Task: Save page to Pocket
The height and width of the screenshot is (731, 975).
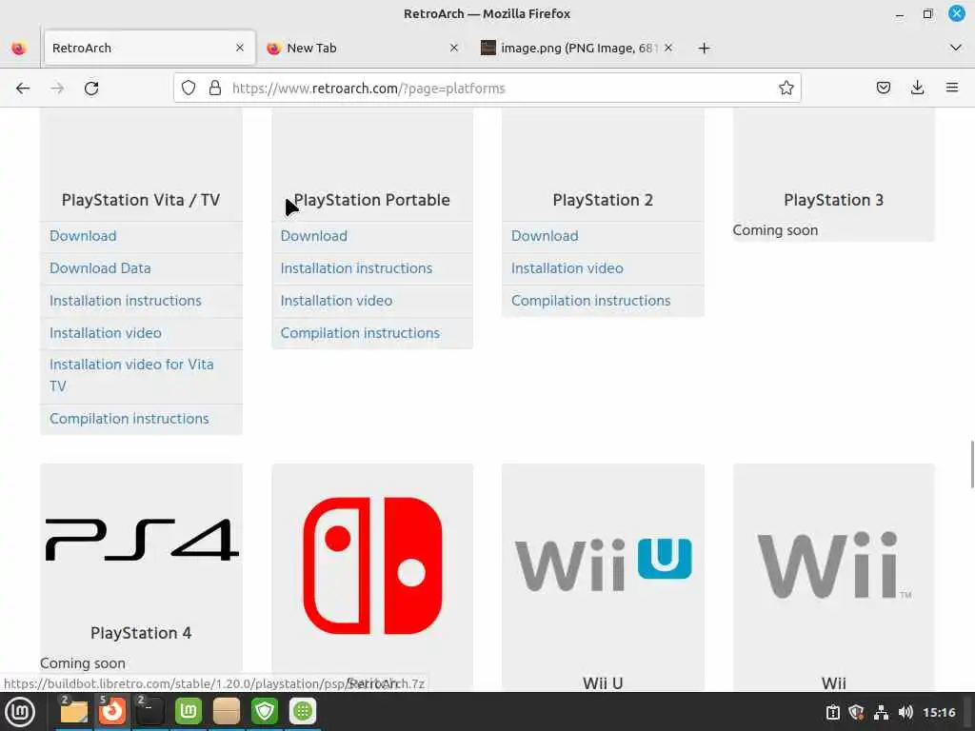Action: coord(883,88)
